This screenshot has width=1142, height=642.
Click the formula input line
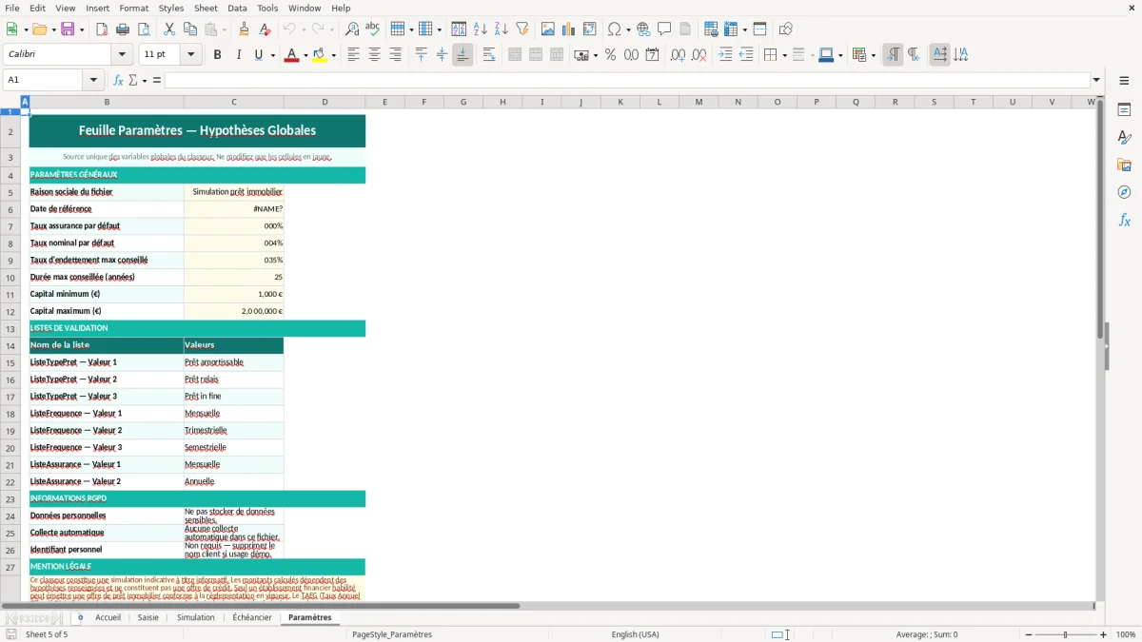pos(627,80)
